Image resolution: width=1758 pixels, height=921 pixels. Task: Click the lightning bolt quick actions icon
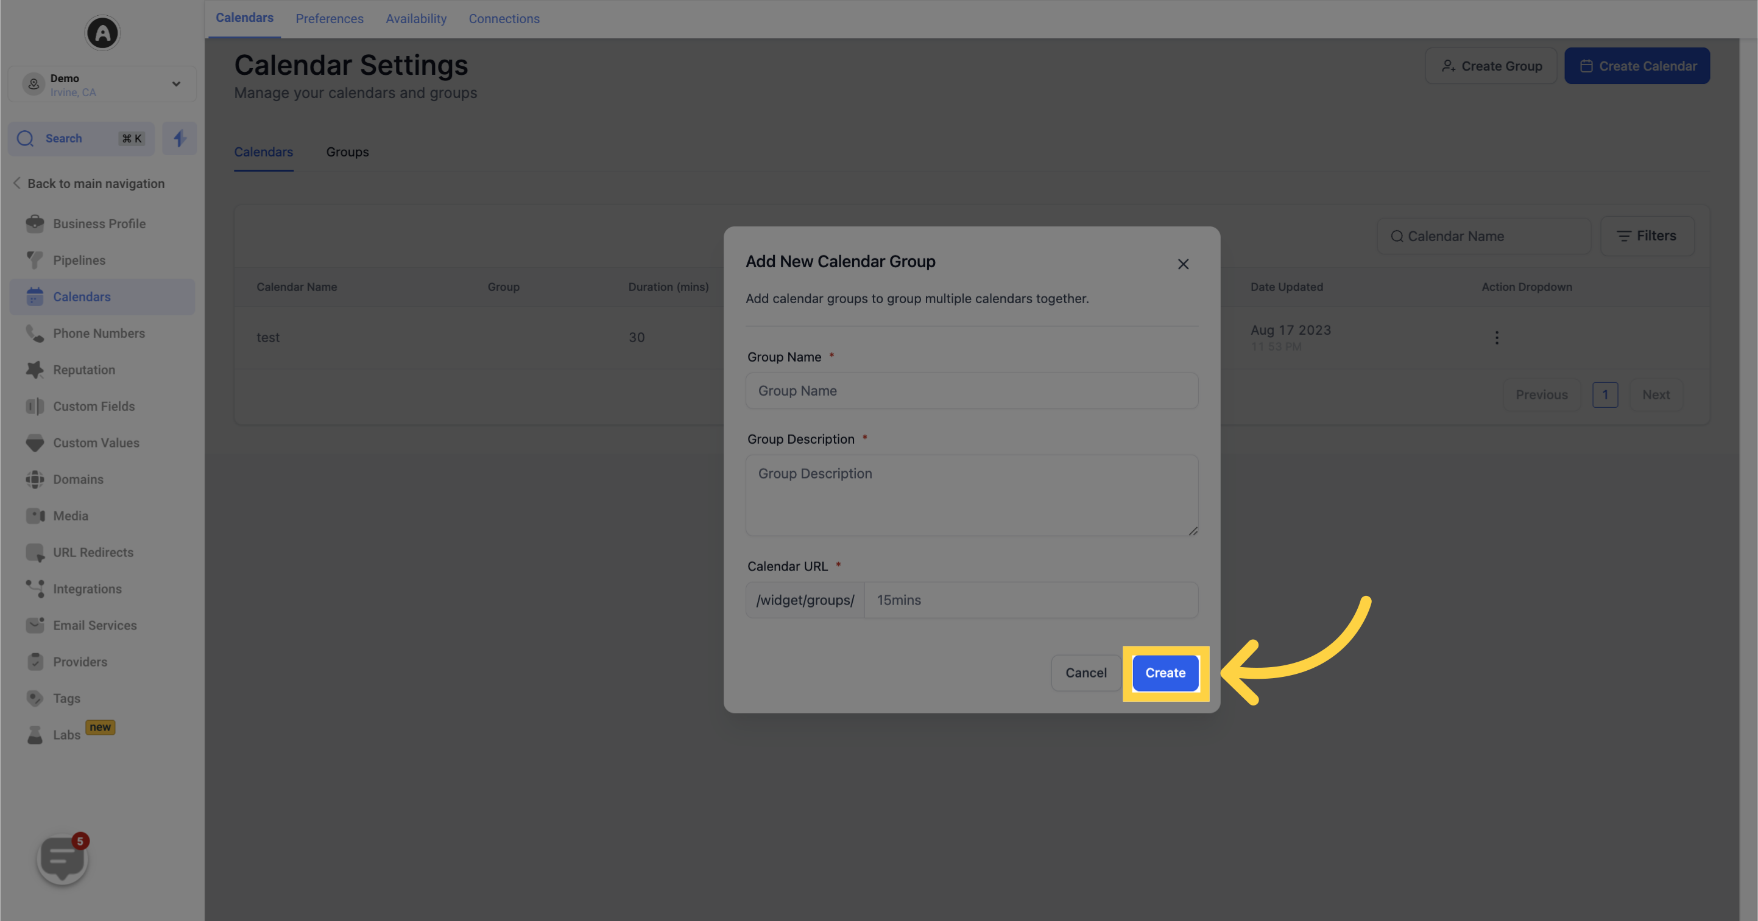click(x=180, y=139)
